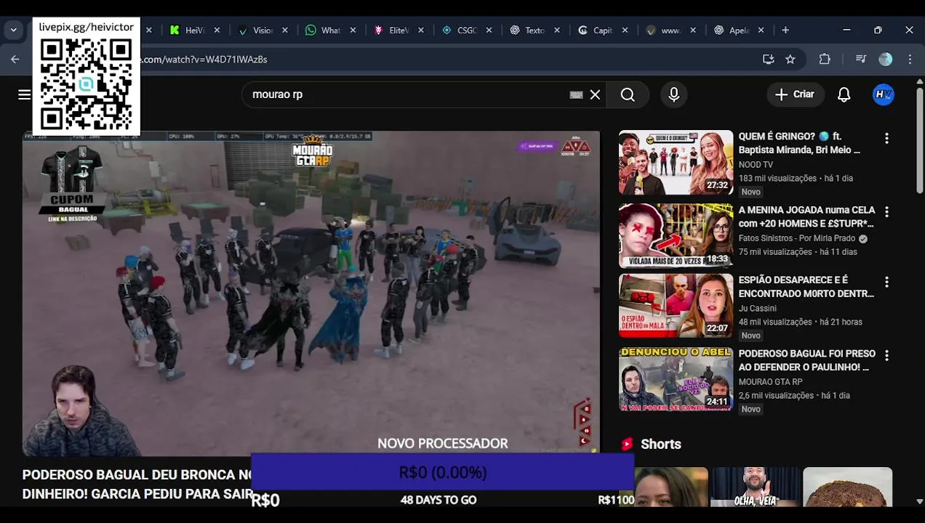Close the Texto tab
Viewport: 925px width, 523px height.
pos(557,31)
